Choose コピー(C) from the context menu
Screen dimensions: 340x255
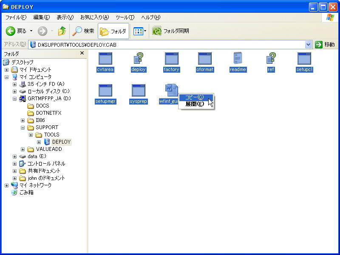[196, 97]
